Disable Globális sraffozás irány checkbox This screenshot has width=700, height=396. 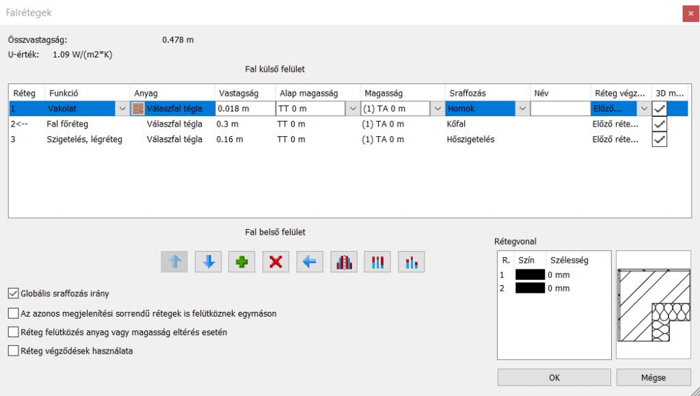13,293
